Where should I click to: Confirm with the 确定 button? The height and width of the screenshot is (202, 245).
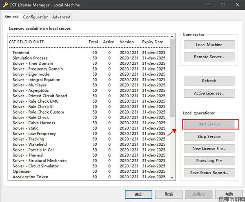pyautogui.click(x=138, y=194)
